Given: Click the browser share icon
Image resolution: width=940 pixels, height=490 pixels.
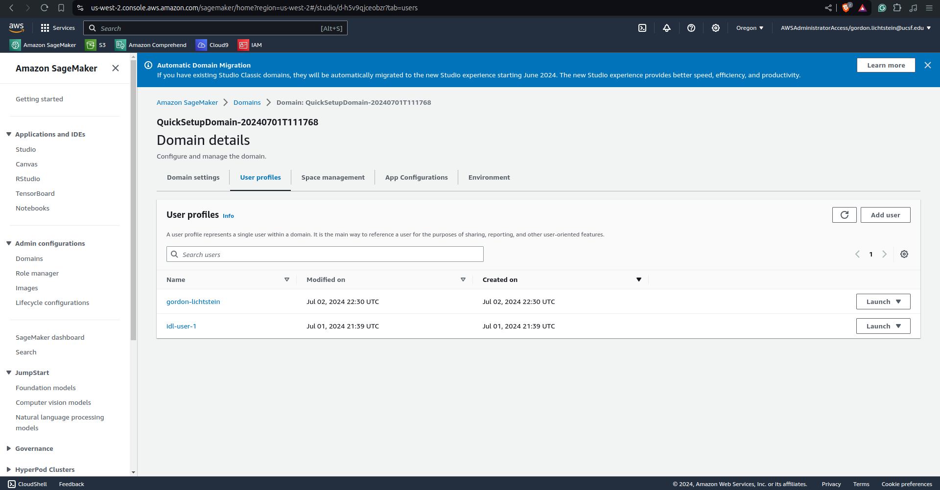Looking at the screenshot, I should point(828,8).
